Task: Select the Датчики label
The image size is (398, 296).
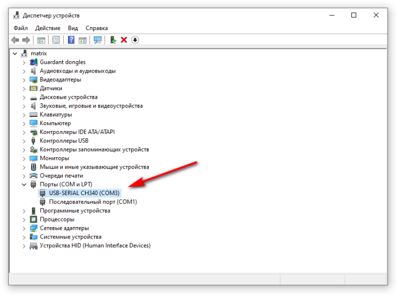Action: pos(51,88)
